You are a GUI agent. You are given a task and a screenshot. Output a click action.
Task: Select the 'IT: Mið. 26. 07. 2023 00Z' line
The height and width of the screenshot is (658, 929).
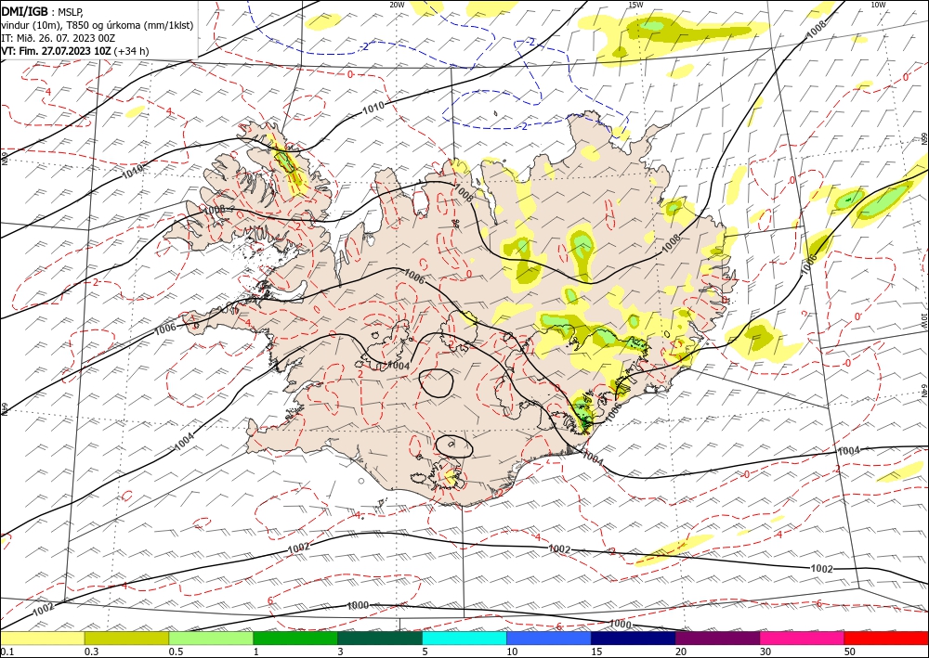point(58,38)
